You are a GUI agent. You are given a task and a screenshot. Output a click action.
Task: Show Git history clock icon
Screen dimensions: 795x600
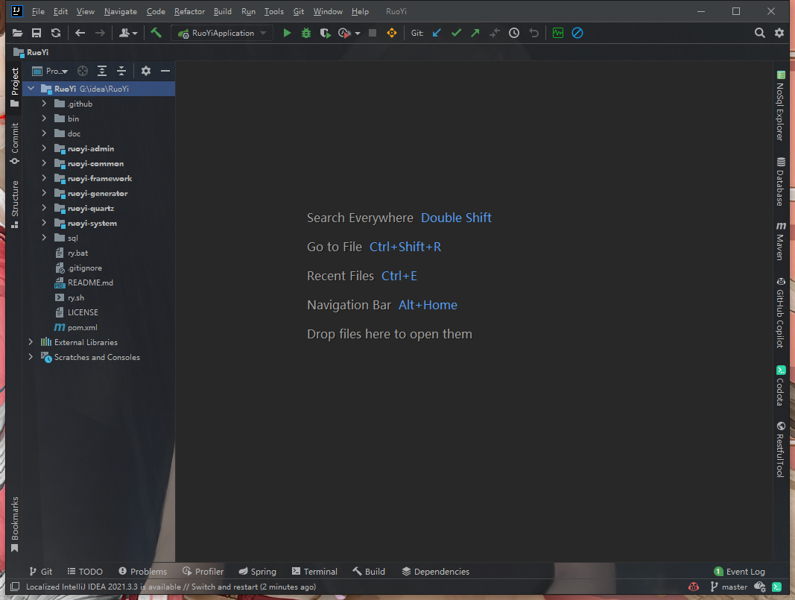514,33
